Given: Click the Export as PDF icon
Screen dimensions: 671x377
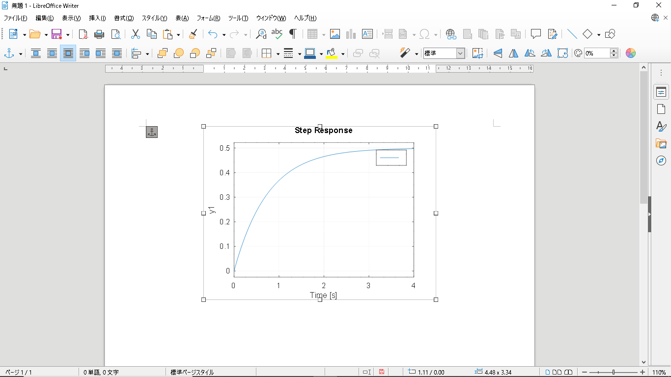Looking at the screenshot, I should tap(84, 34).
